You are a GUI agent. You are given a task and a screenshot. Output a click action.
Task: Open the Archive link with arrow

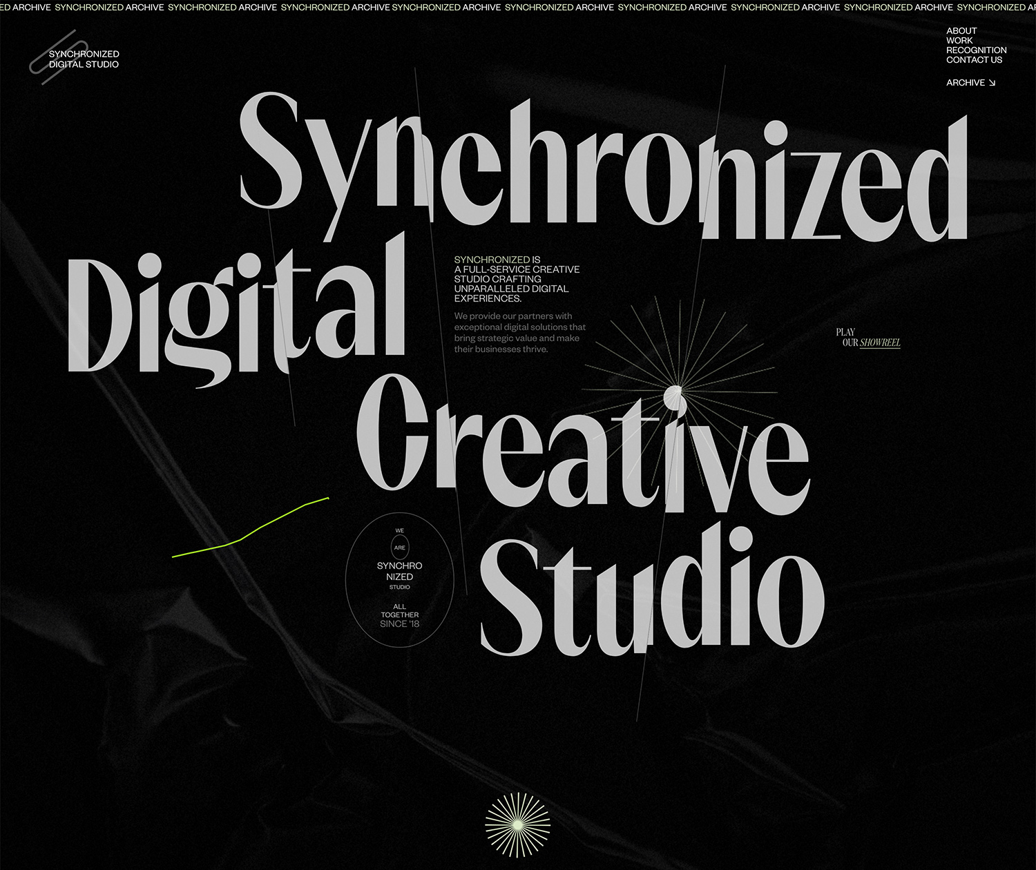coord(970,83)
